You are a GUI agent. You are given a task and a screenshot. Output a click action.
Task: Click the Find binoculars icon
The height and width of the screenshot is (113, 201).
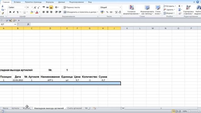pos(198,8)
